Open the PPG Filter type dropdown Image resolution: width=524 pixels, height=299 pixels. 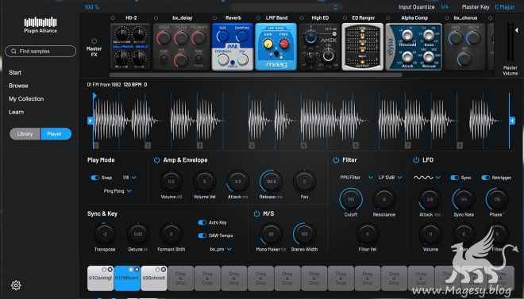[356, 178]
